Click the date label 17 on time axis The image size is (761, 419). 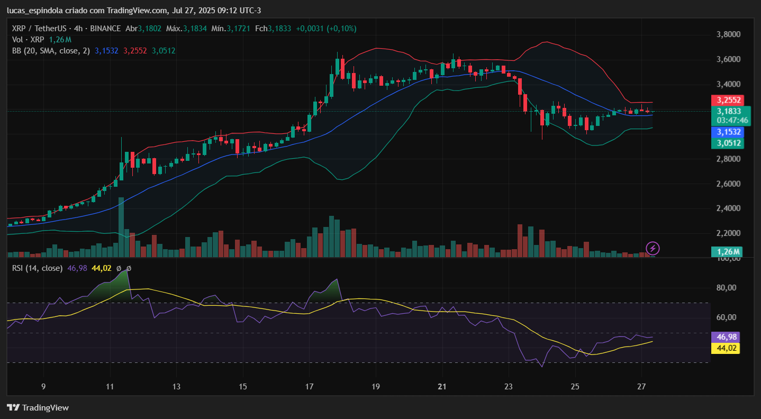click(x=310, y=386)
